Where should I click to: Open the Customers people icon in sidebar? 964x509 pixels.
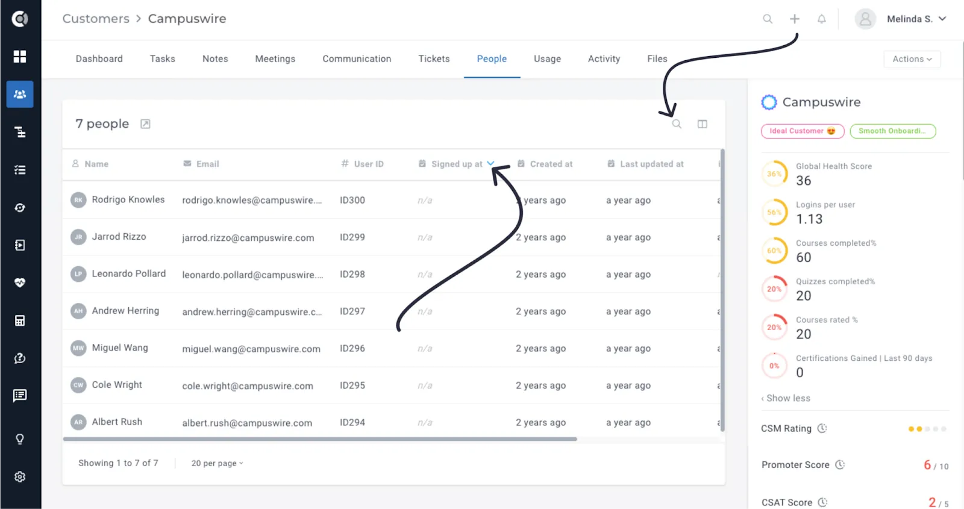(20, 94)
